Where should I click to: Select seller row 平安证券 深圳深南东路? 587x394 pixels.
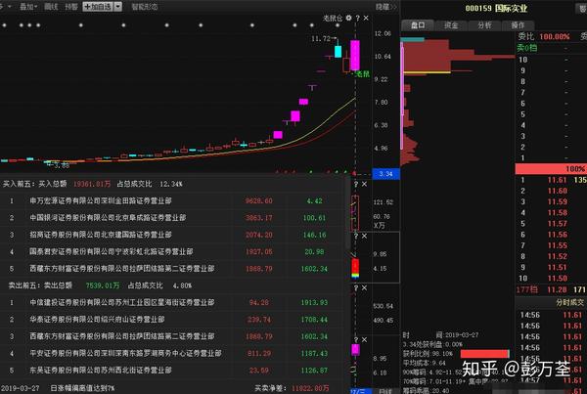[x=172, y=353]
